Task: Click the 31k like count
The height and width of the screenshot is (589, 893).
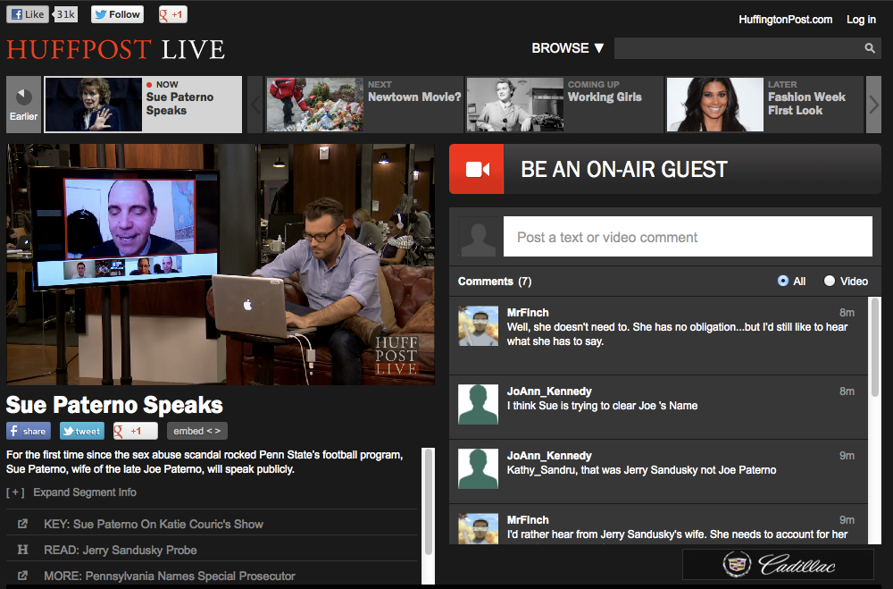Action: [65, 14]
